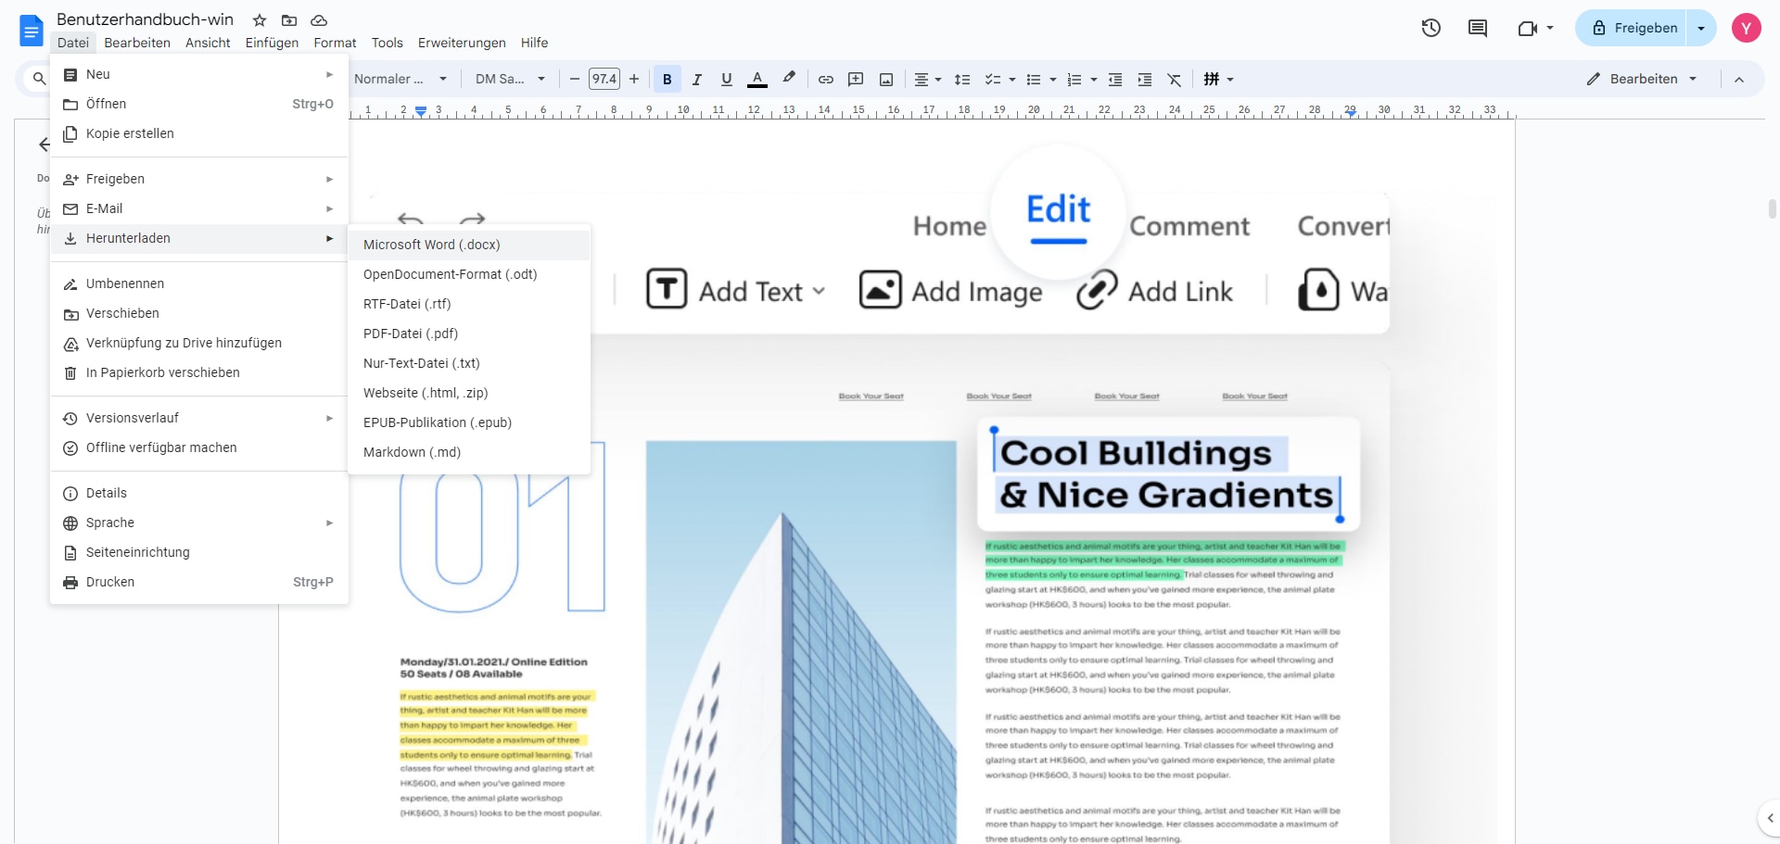Check the cloud save status icon
1780x844 pixels.
319,20
